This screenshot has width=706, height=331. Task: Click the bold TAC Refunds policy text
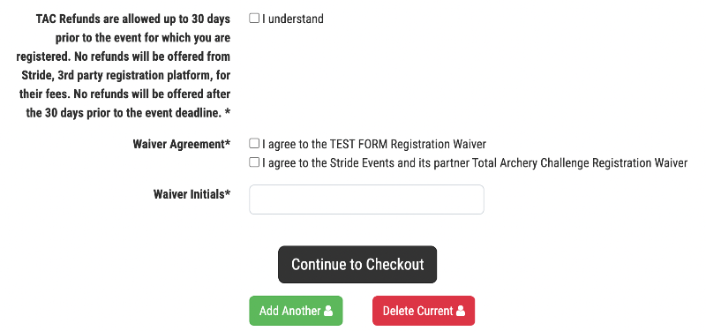(x=124, y=66)
